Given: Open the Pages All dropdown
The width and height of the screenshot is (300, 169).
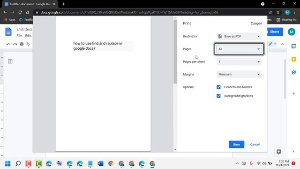Looking at the screenshot, I should 239,49.
